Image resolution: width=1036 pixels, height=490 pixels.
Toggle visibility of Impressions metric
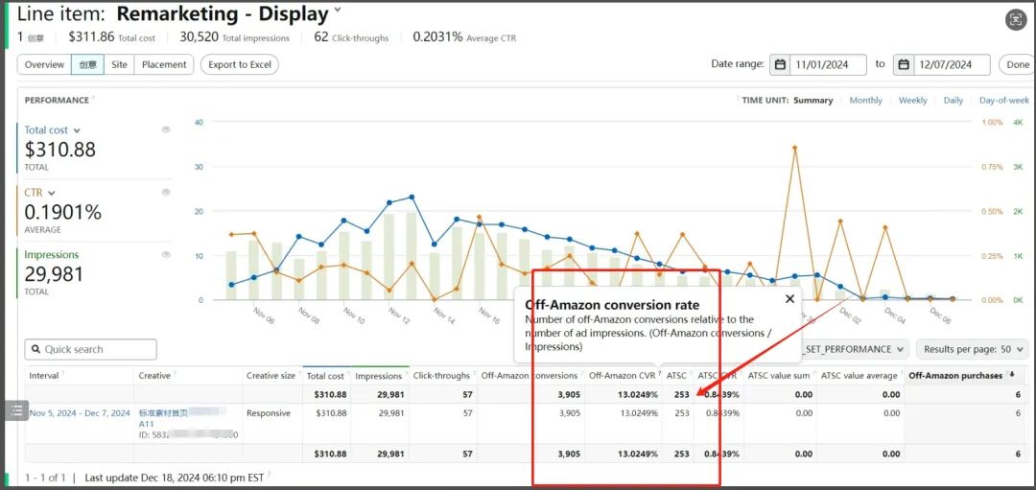[x=166, y=255]
